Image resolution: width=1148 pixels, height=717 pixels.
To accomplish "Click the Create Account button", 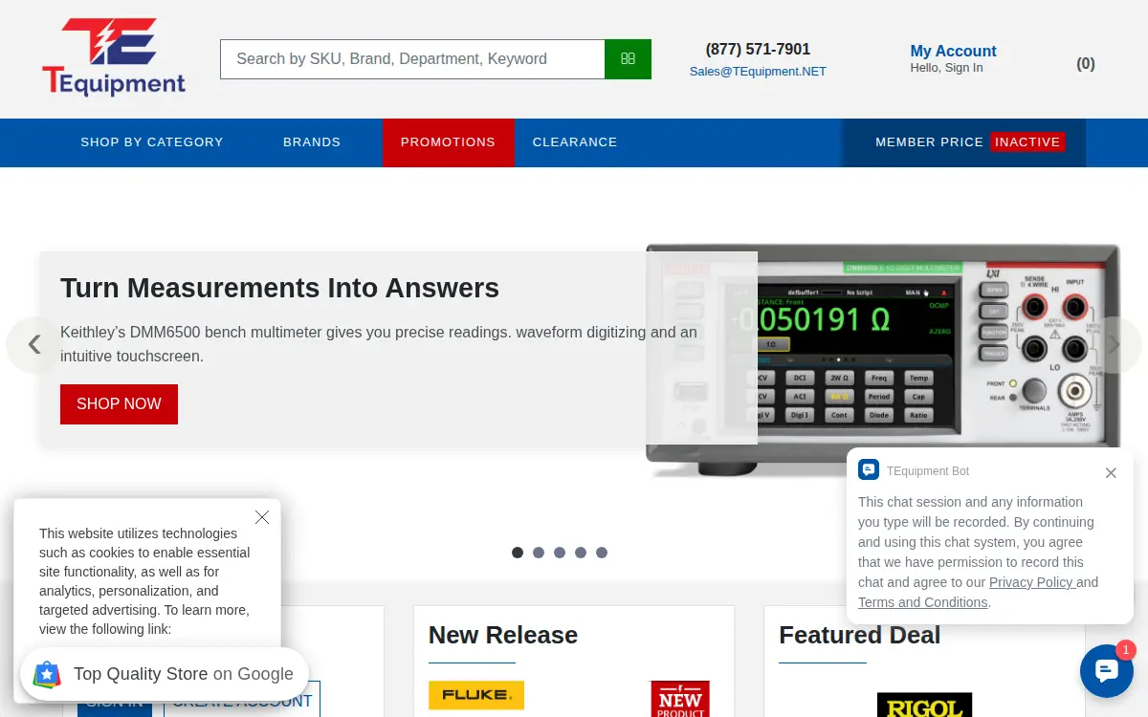I will [242, 700].
